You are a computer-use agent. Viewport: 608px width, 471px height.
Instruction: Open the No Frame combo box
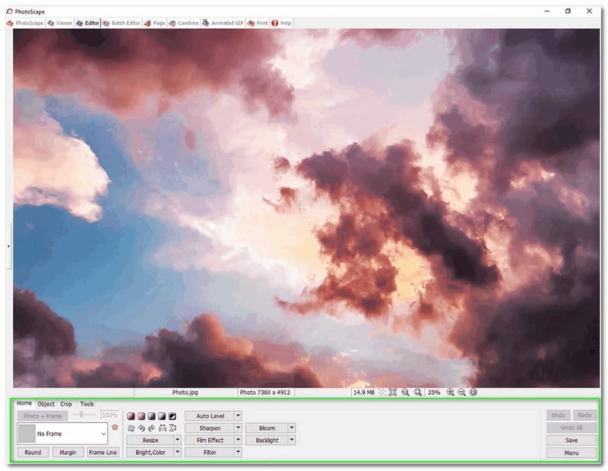(x=63, y=434)
